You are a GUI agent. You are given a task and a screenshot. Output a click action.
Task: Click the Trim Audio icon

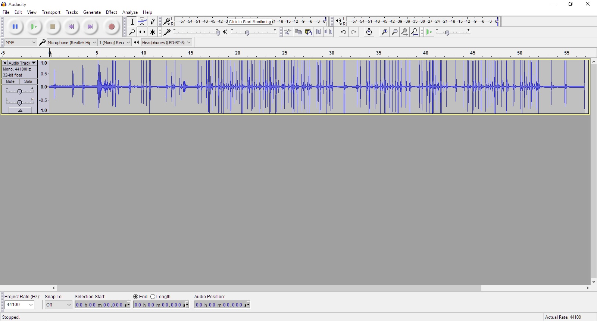[318, 32]
